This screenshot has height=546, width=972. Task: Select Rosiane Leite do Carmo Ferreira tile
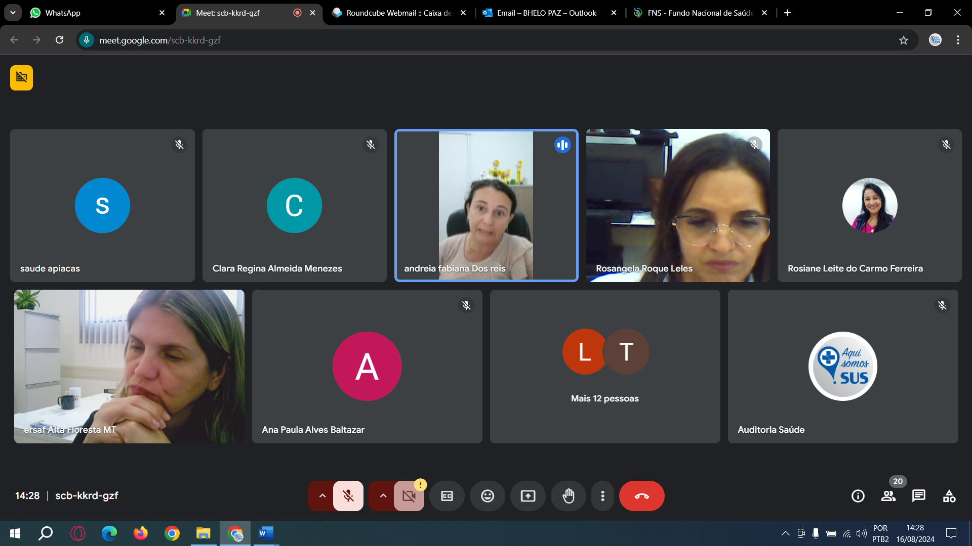coord(870,205)
